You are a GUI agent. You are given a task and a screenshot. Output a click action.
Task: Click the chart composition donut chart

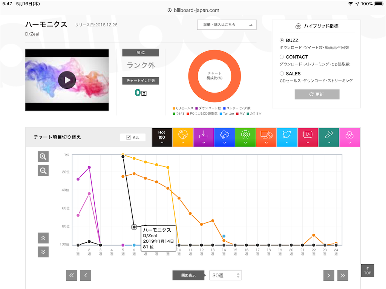pyautogui.click(x=214, y=76)
